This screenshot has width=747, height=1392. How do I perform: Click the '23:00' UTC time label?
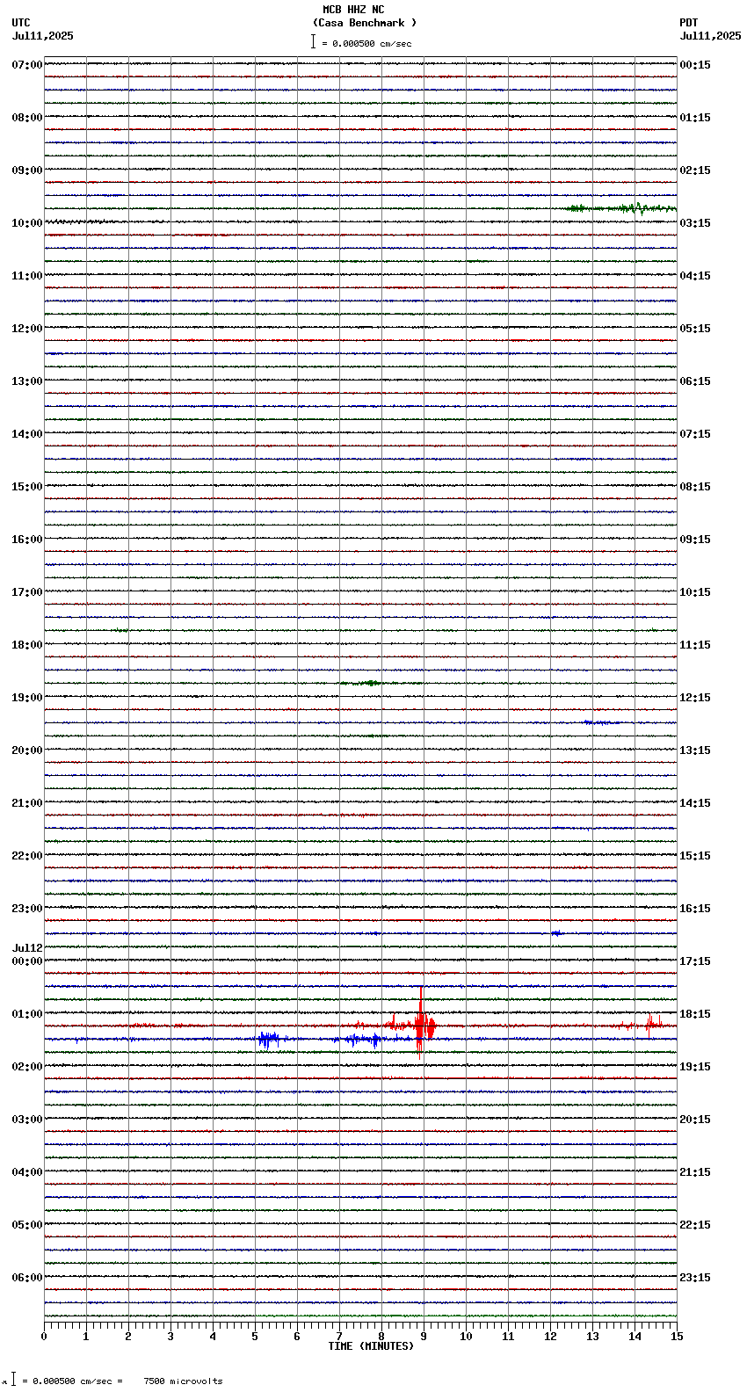tap(27, 909)
